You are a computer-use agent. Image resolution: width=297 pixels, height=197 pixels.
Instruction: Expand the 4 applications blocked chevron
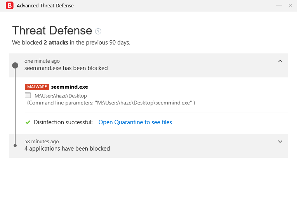pyautogui.click(x=280, y=142)
